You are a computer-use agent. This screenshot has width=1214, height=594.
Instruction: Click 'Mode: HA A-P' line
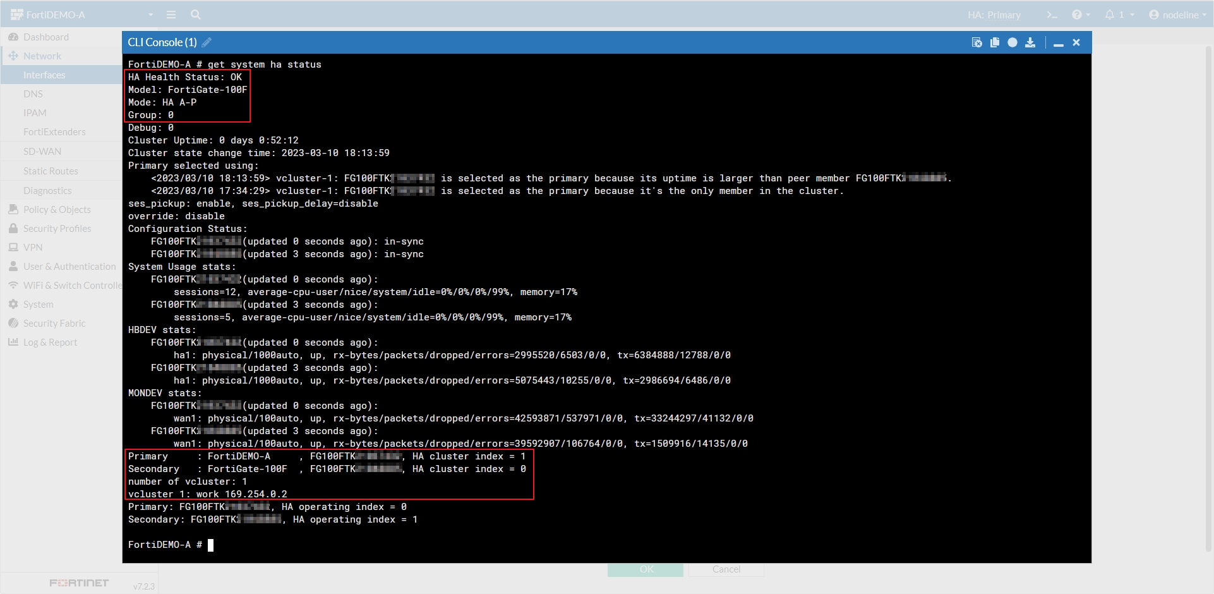click(x=162, y=102)
